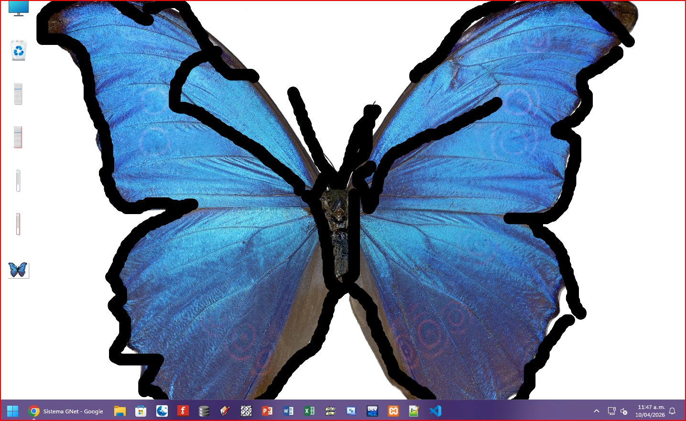The height and width of the screenshot is (421, 686).
Task: Launch Word from the taskbar
Action: click(288, 411)
